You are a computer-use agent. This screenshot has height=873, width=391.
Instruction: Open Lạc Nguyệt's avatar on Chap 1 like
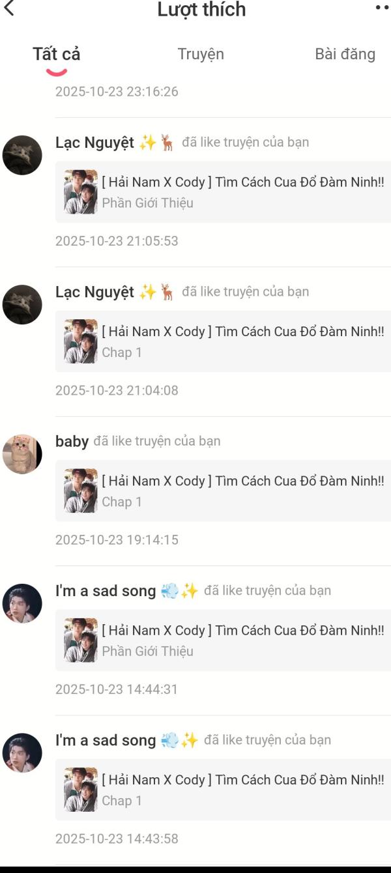pyautogui.click(x=22, y=304)
